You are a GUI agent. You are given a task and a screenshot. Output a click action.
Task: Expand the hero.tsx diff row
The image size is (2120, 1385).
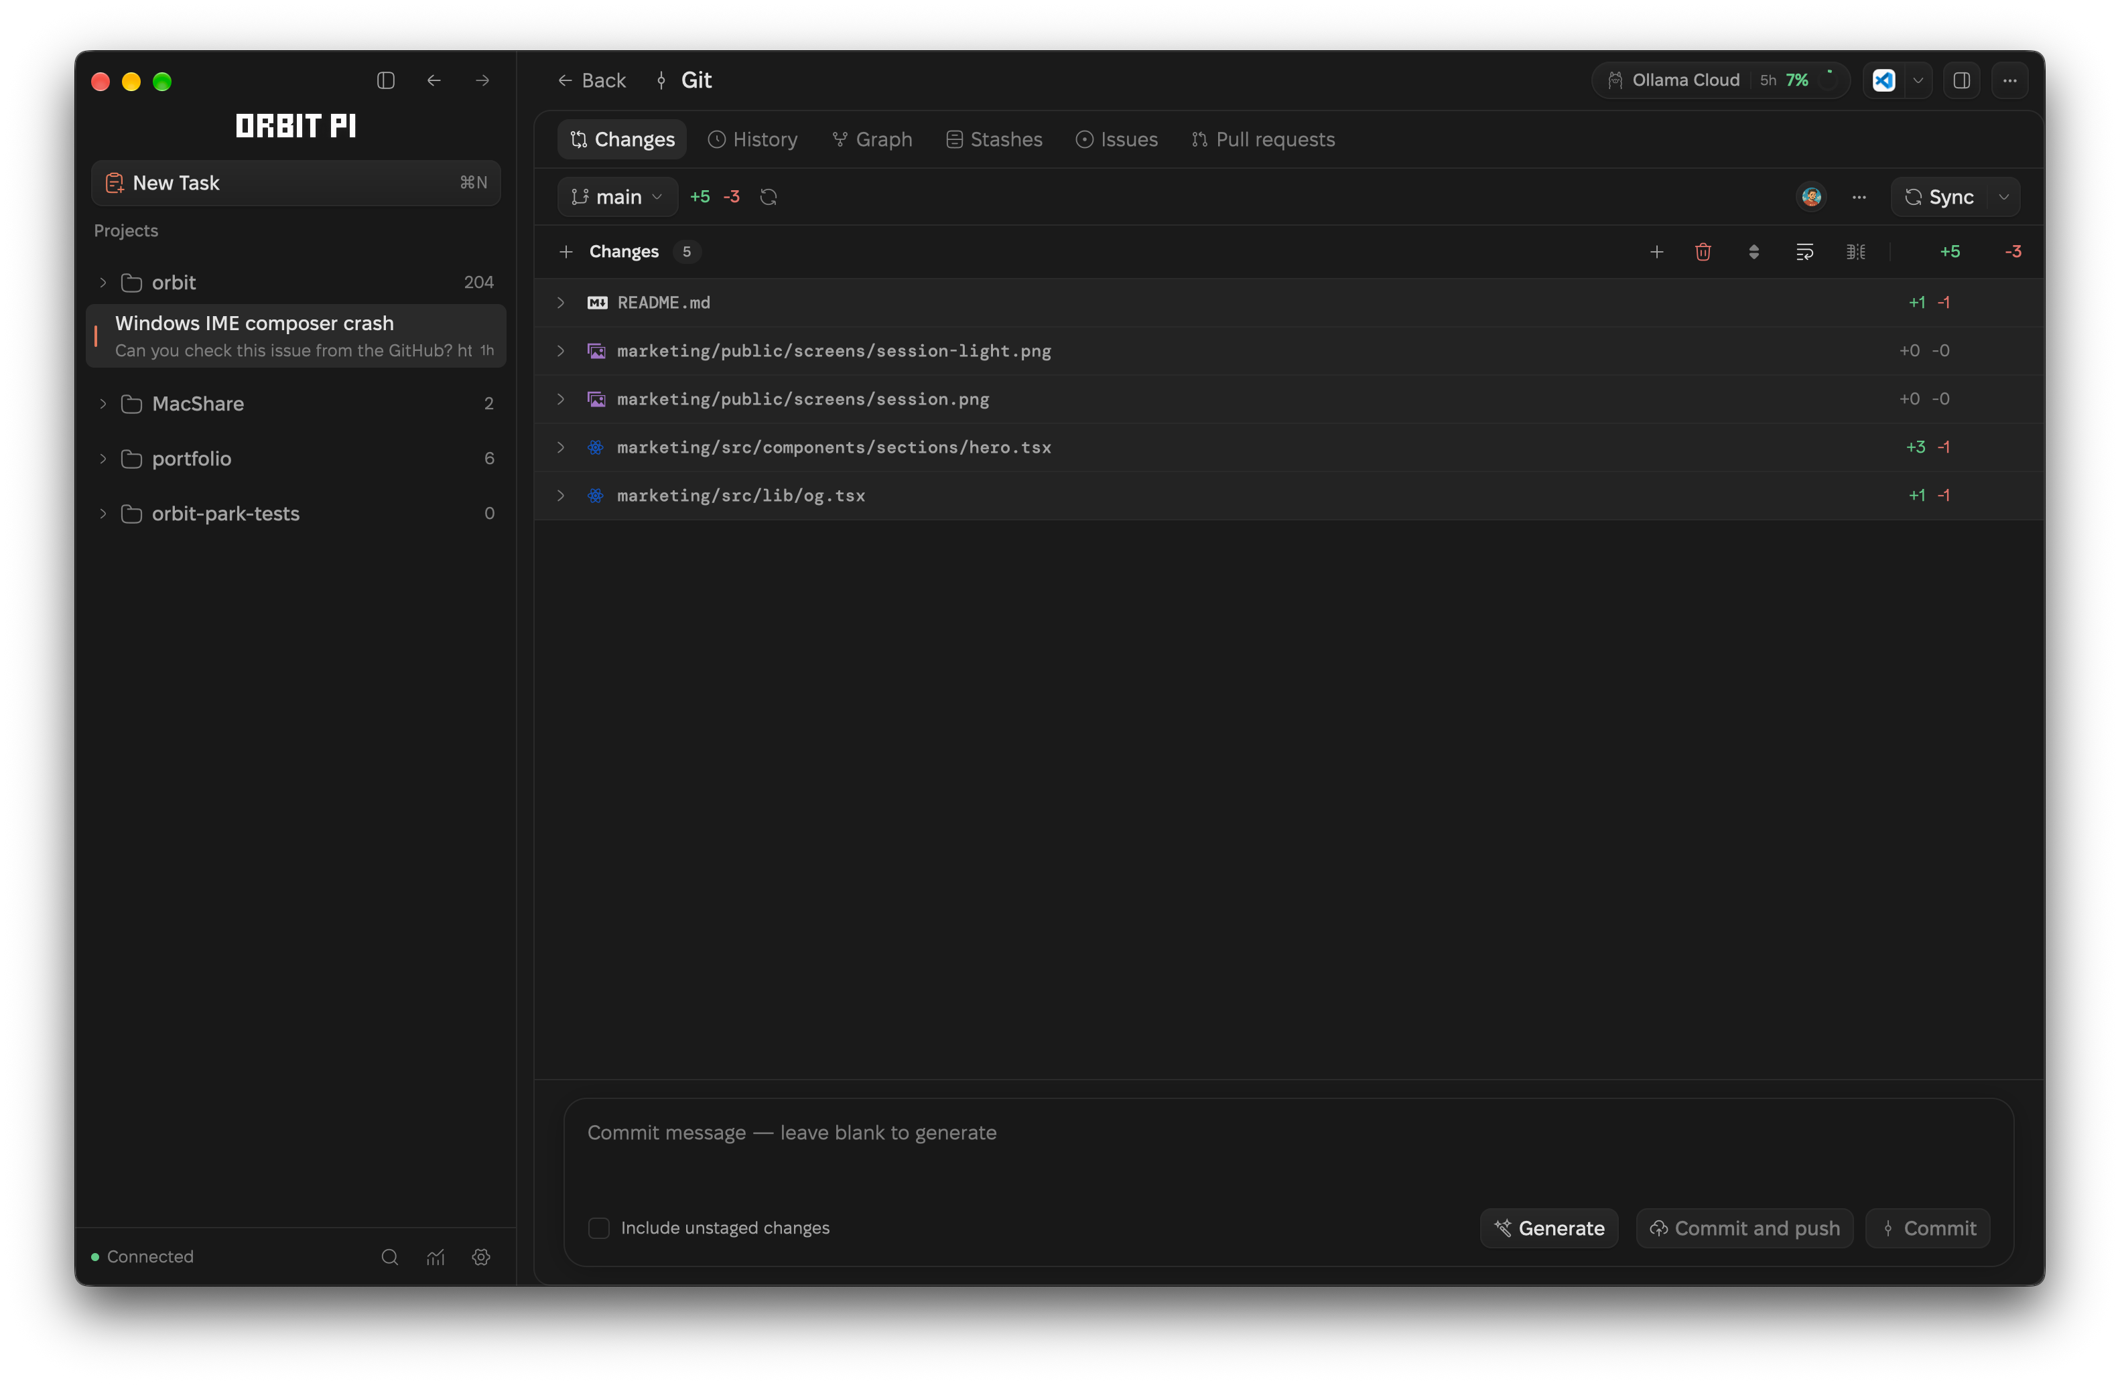561,447
